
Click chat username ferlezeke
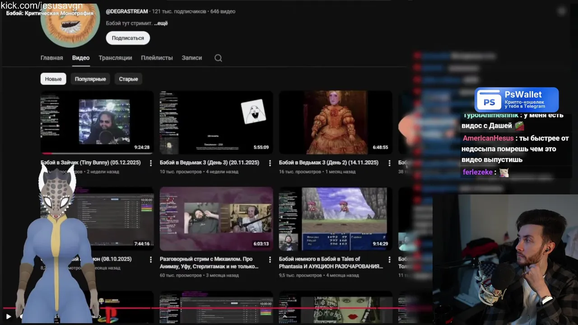tap(478, 172)
